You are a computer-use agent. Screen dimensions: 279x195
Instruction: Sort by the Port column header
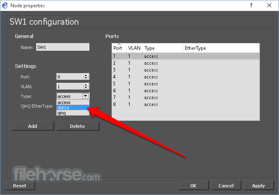pyautogui.click(x=119, y=48)
